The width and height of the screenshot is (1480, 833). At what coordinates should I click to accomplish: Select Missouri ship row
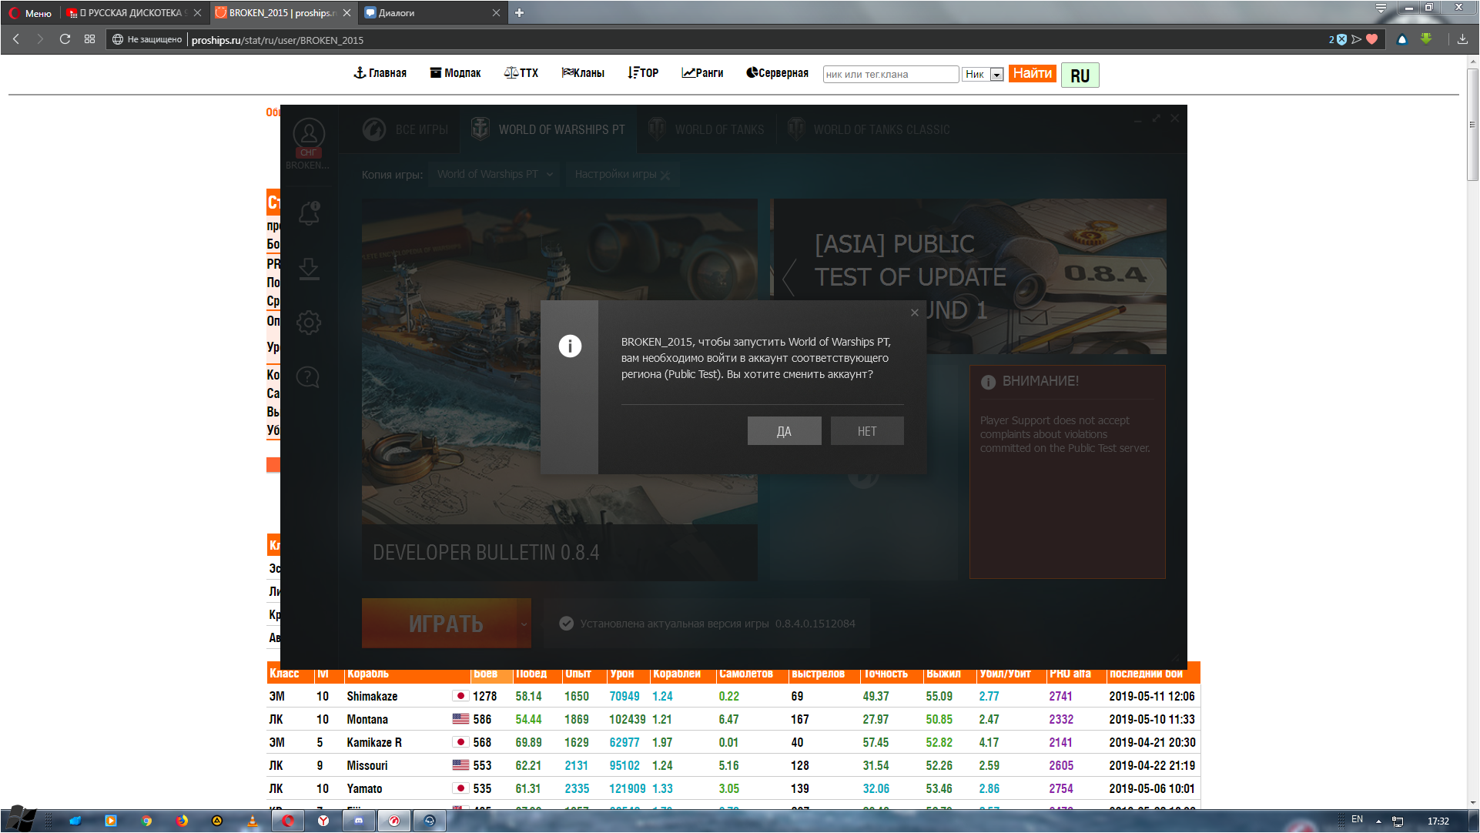coord(732,765)
